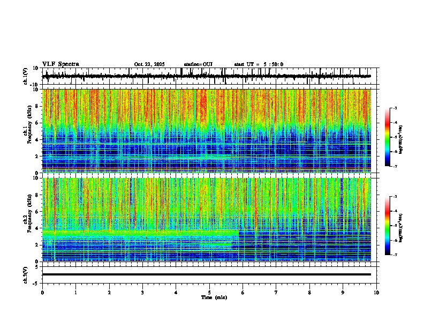
Task: Click the "10" tick on the time axis
Action: 376,293
